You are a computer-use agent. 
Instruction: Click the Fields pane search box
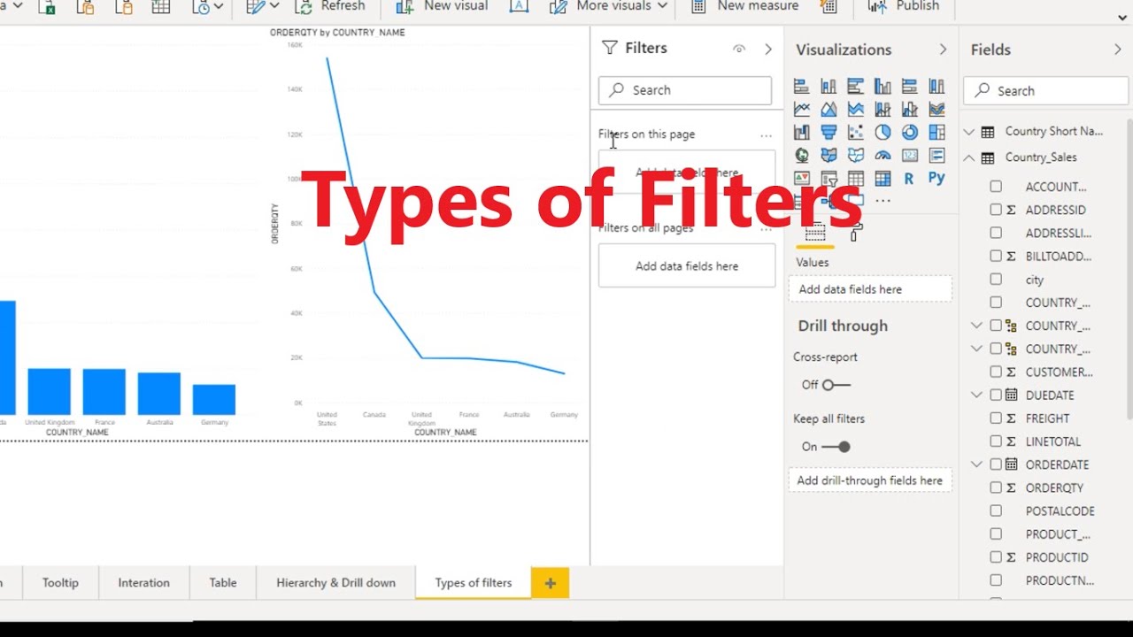tap(1046, 91)
